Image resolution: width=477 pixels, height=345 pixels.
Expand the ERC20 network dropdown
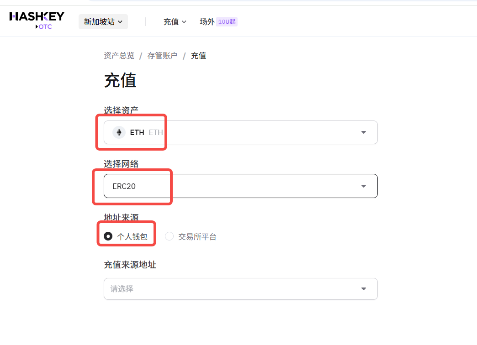[240, 186]
